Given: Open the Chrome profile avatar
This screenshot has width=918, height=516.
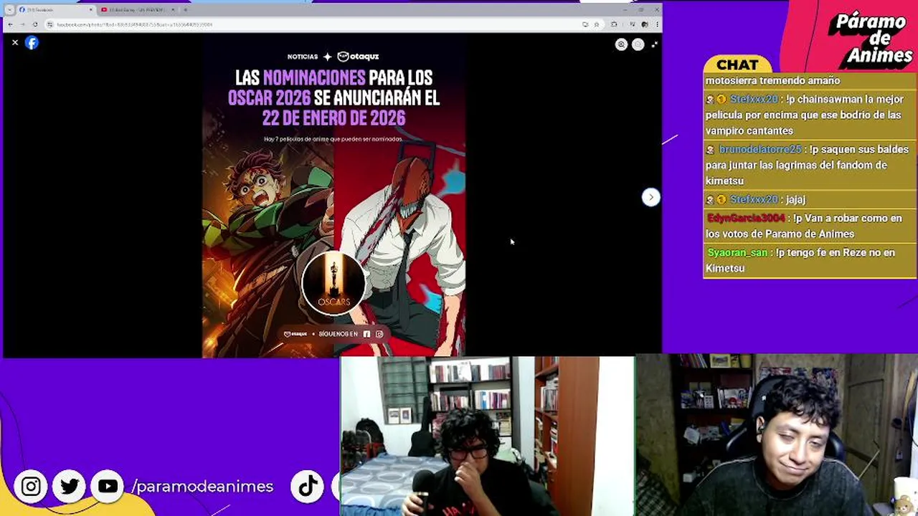Looking at the screenshot, I should (645, 24).
